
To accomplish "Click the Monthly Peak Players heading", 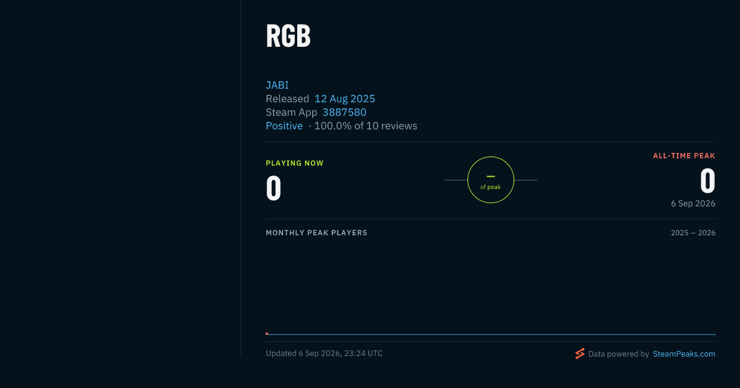I will (316, 233).
